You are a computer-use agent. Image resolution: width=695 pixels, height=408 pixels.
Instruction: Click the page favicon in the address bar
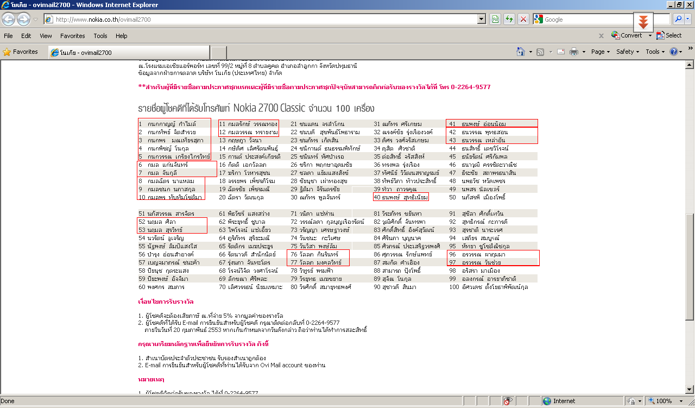[49, 20]
